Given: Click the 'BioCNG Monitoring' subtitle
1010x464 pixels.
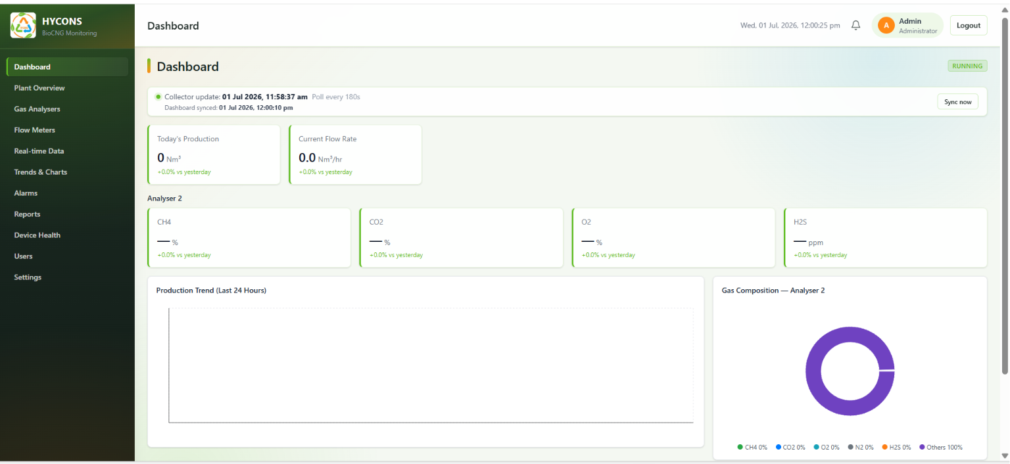Looking at the screenshot, I should tap(69, 33).
